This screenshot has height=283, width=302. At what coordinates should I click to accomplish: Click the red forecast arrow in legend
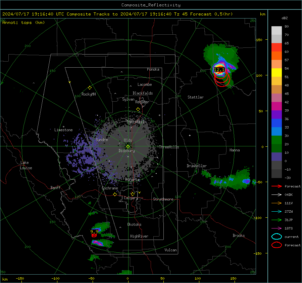point(276,186)
